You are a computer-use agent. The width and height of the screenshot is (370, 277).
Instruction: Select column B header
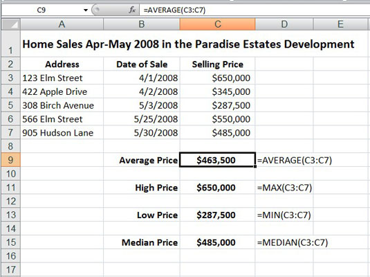point(142,24)
